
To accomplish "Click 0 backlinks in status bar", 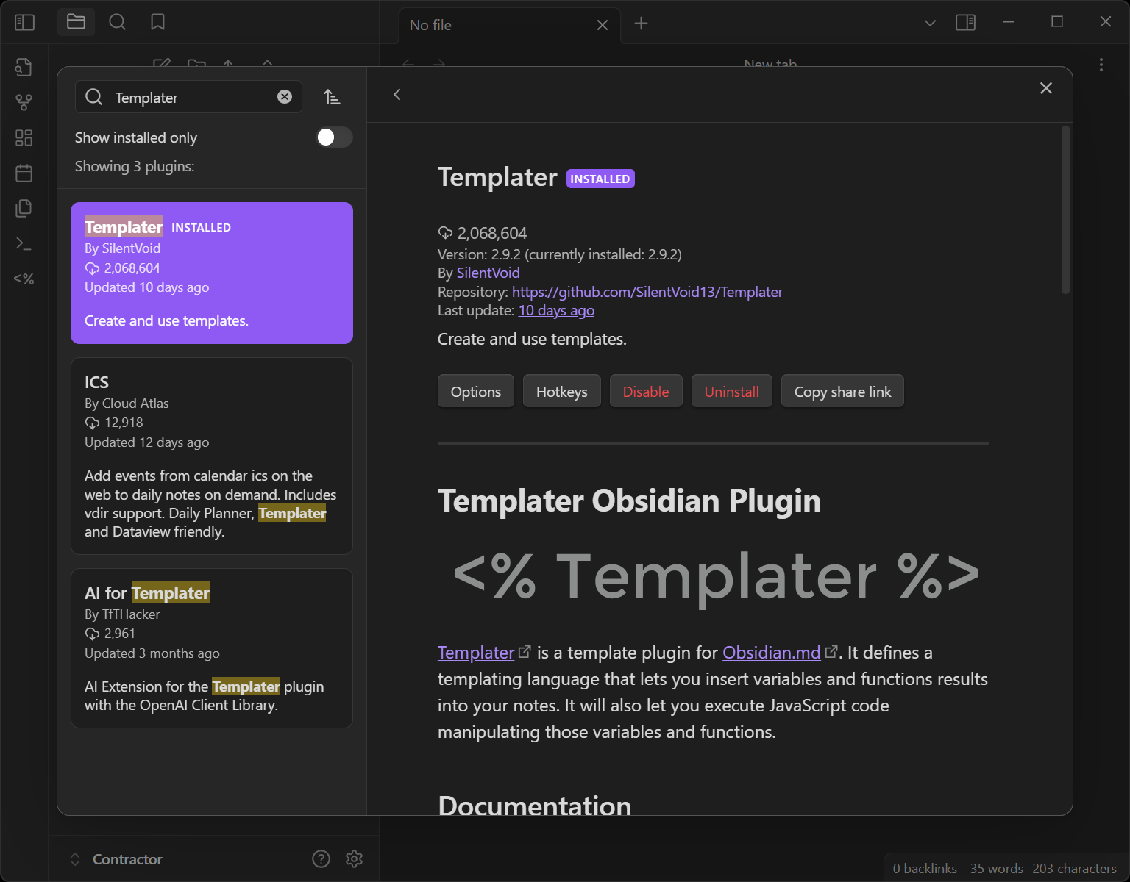I will 925,869.
